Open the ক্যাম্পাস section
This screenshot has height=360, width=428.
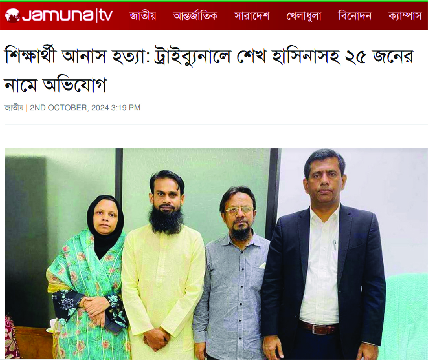coord(405,16)
